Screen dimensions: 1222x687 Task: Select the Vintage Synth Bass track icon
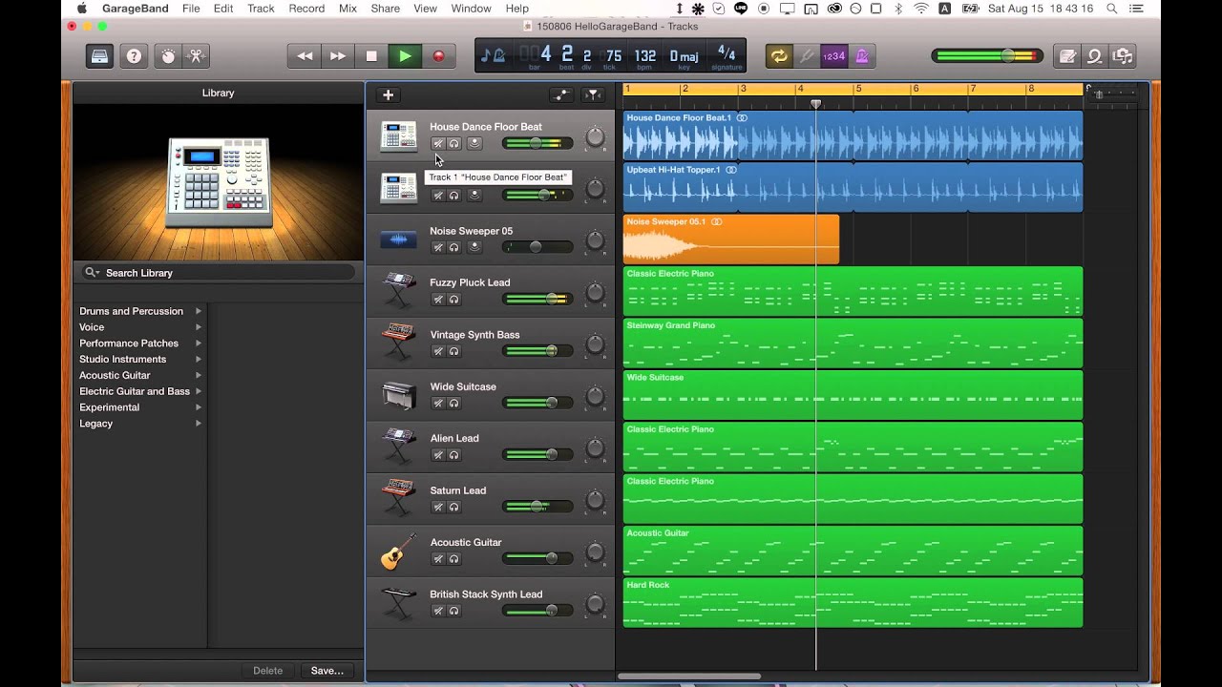[398, 343]
